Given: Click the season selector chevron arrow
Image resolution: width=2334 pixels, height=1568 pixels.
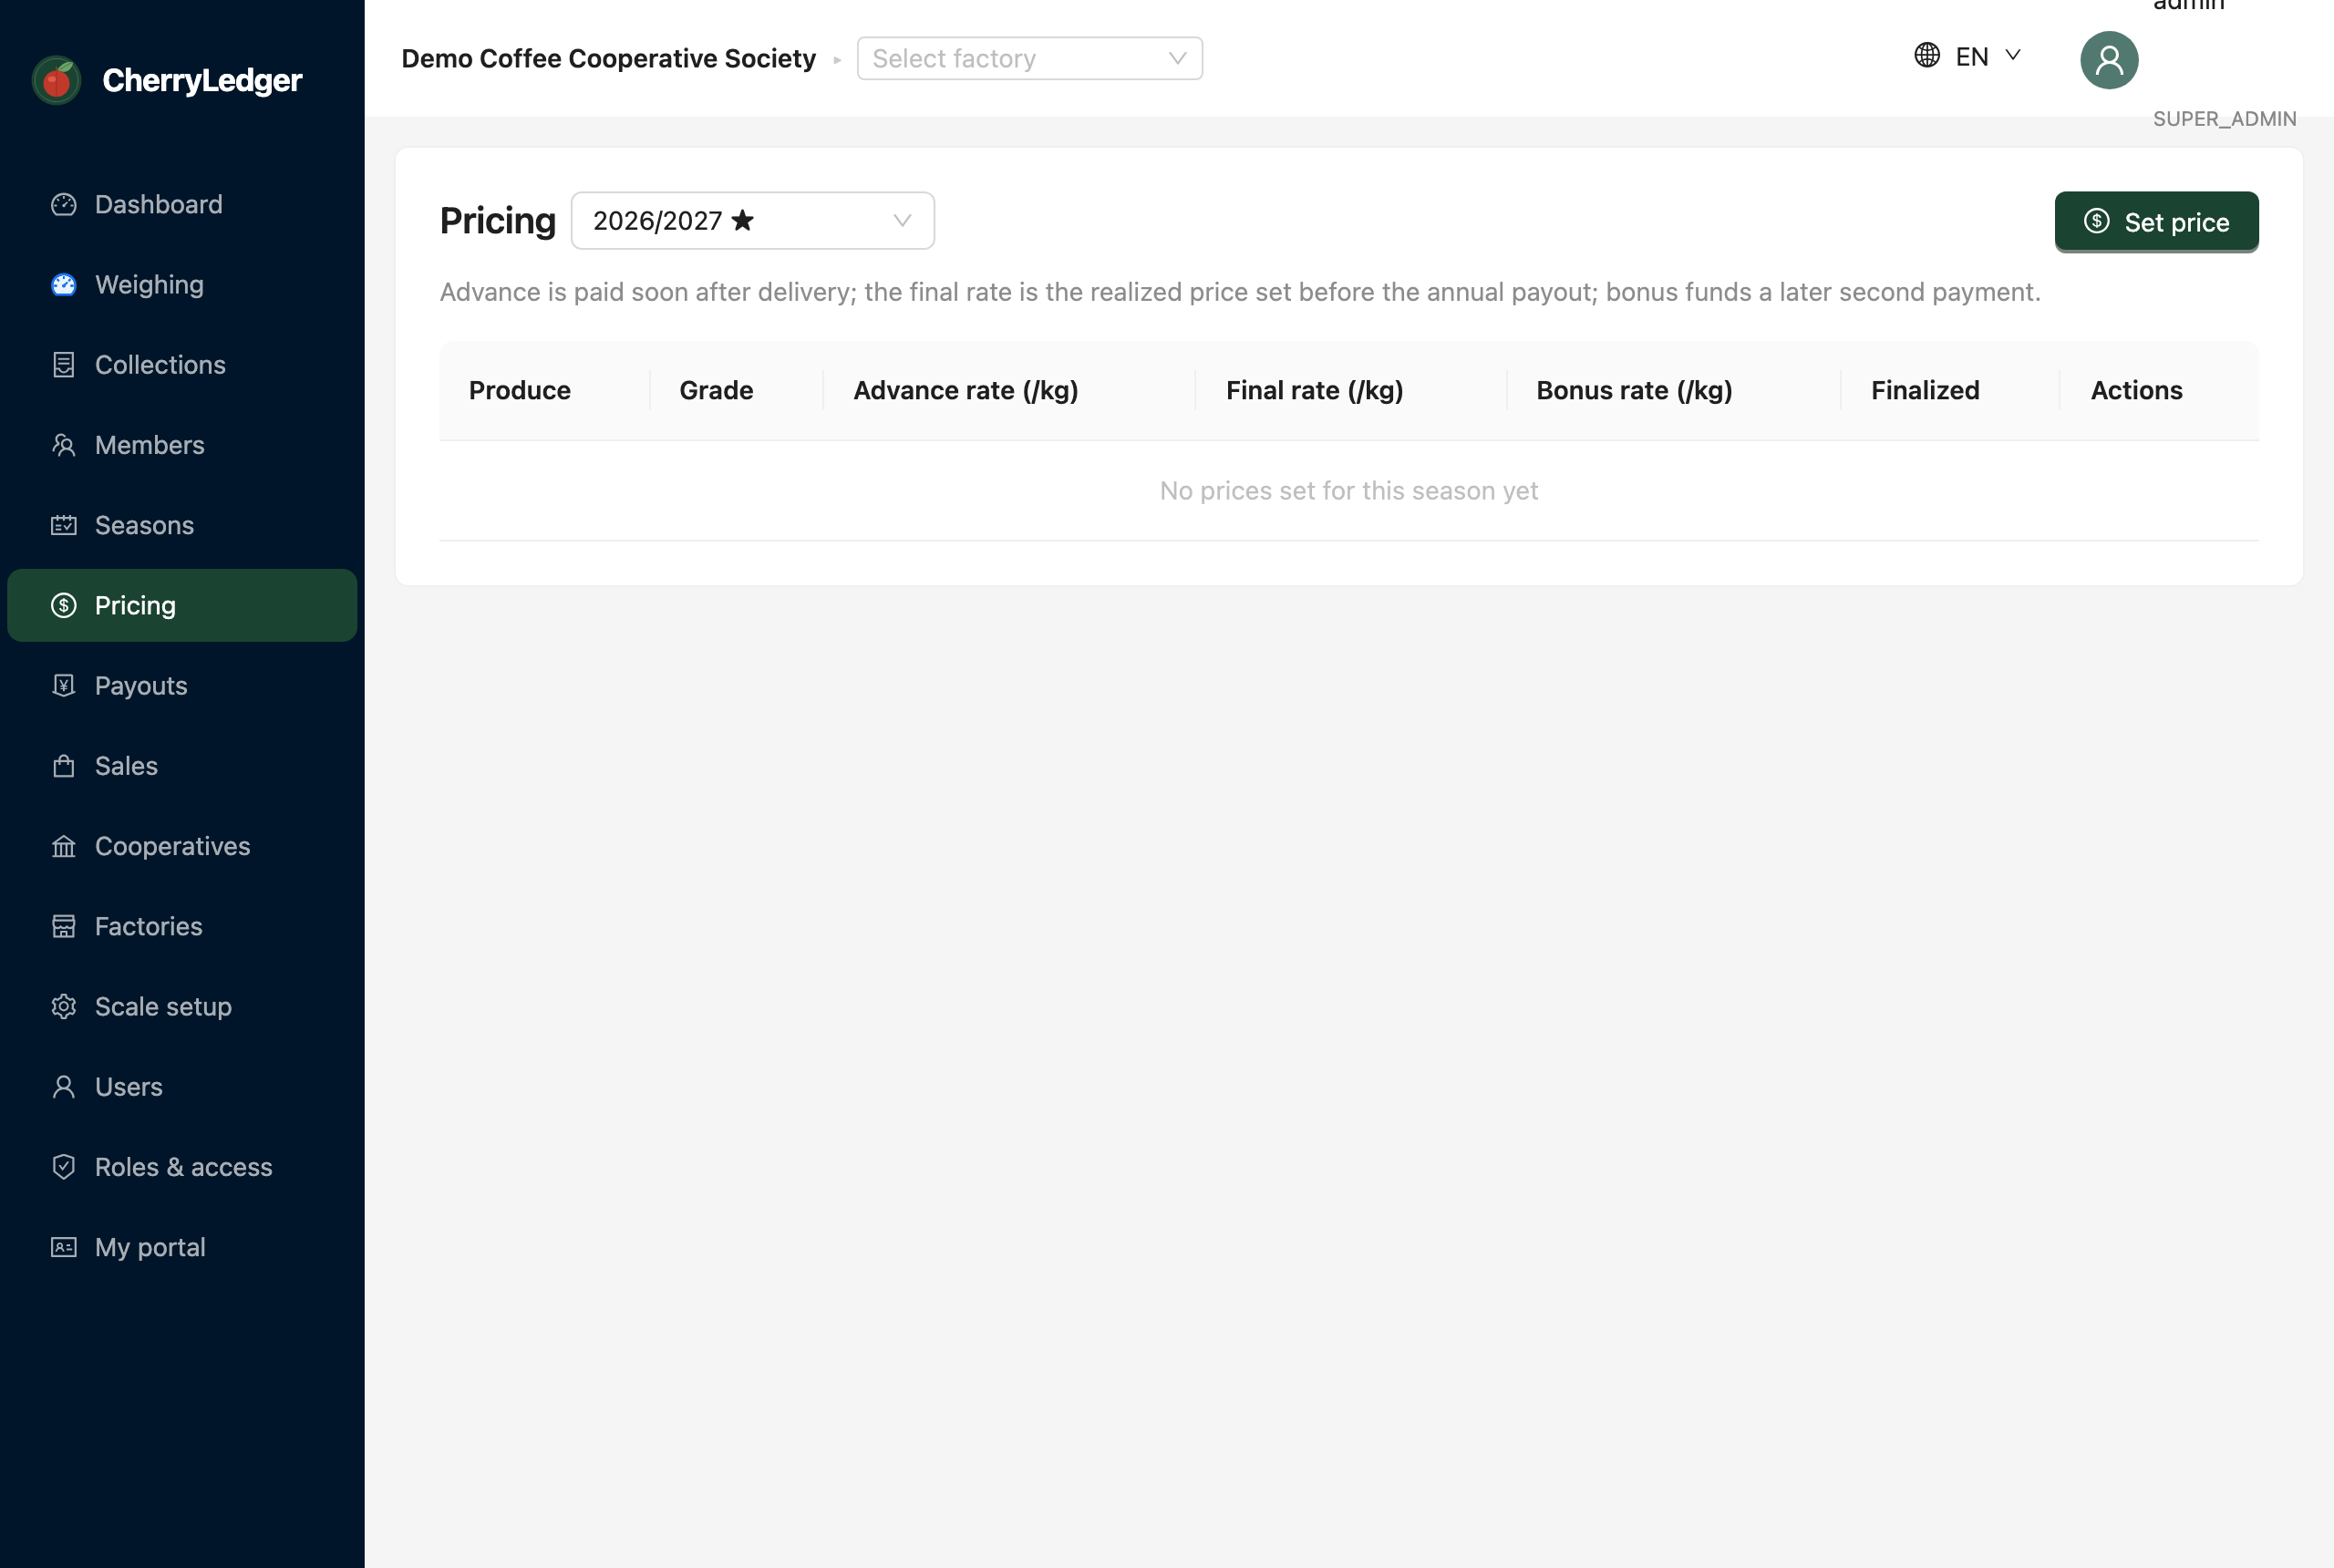Looking at the screenshot, I should coord(902,220).
